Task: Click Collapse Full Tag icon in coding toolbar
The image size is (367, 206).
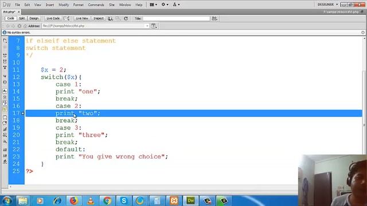Action: 5,56
